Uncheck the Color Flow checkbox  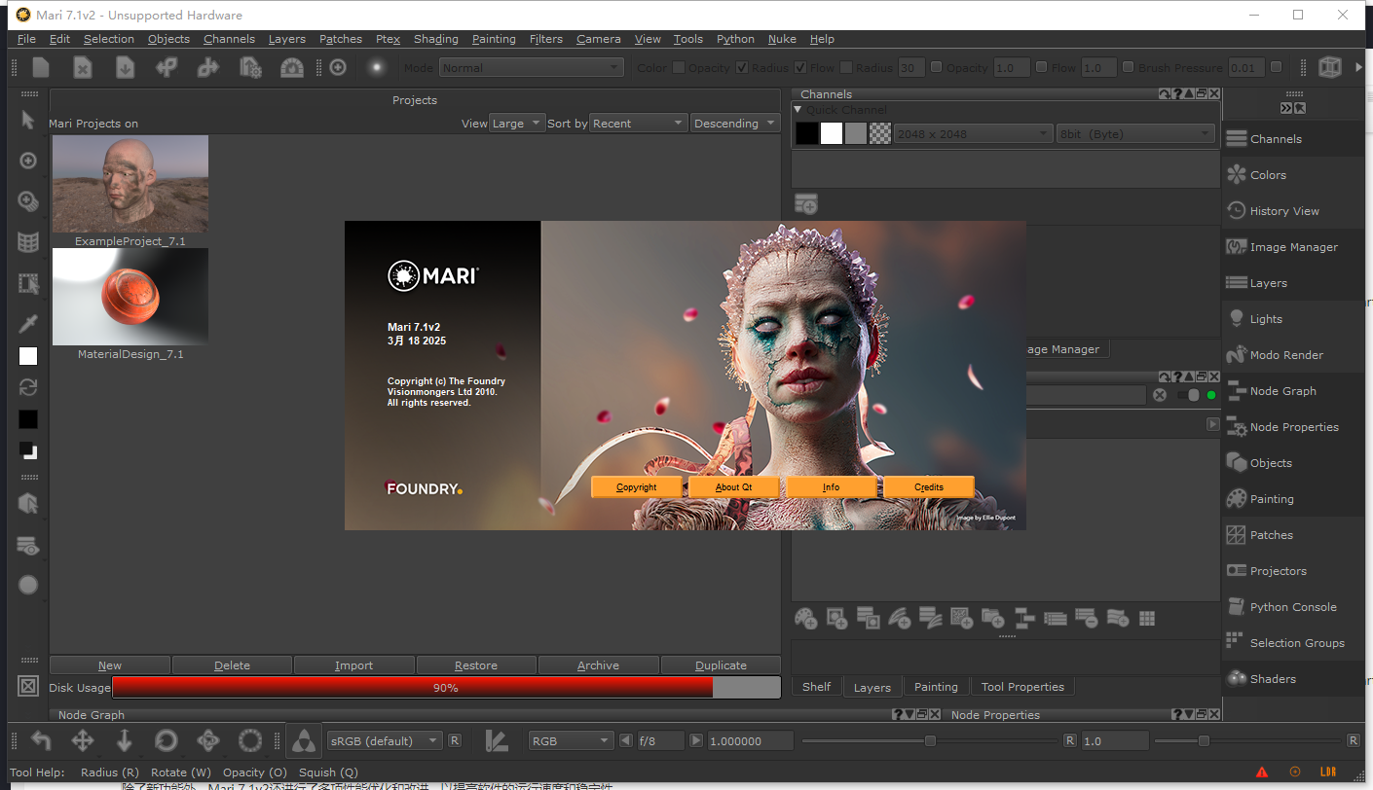pos(800,67)
